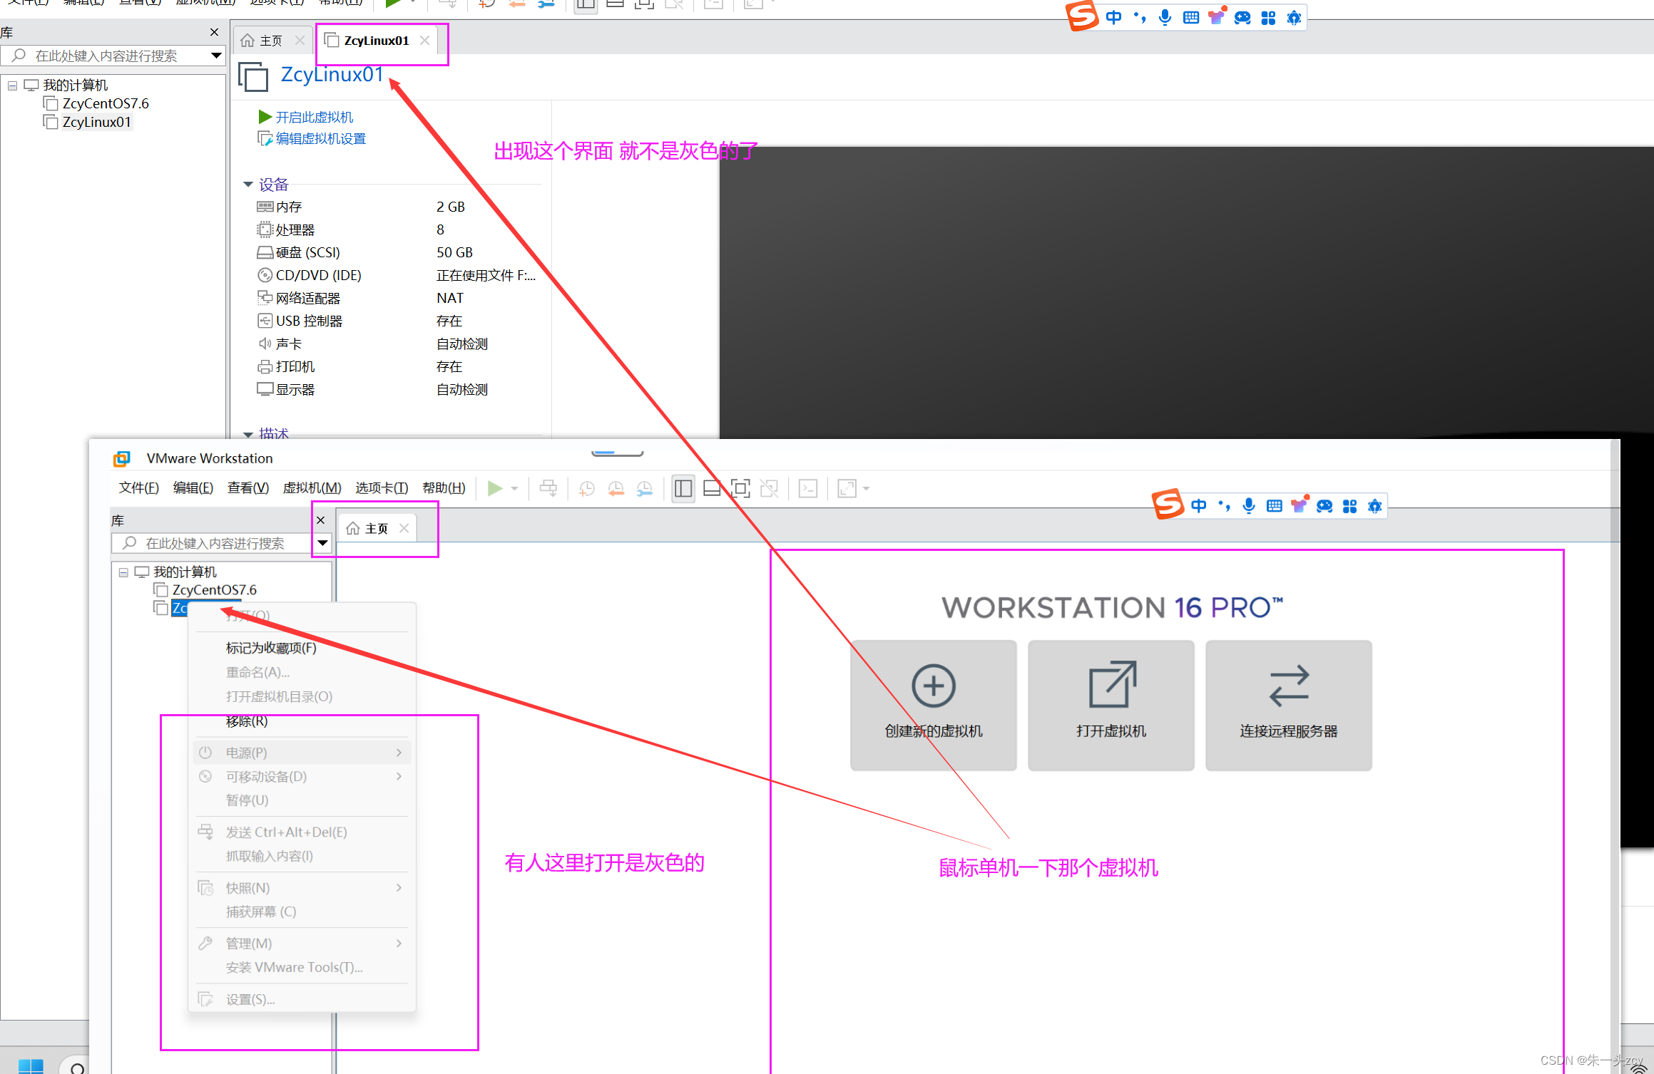Open the stretch display dropdown arrow in lower toolbar

coord(867,489)
